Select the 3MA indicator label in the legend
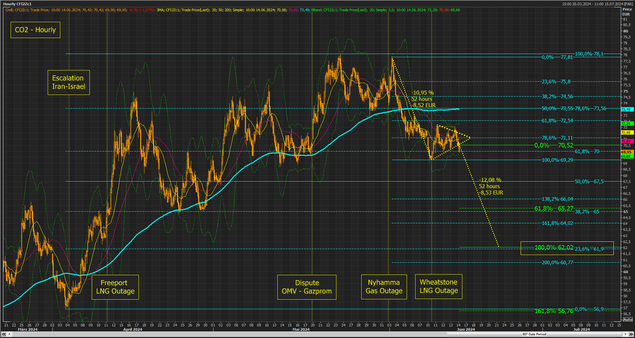Viewport: 635px width, 338px height. tap(160, 9)
